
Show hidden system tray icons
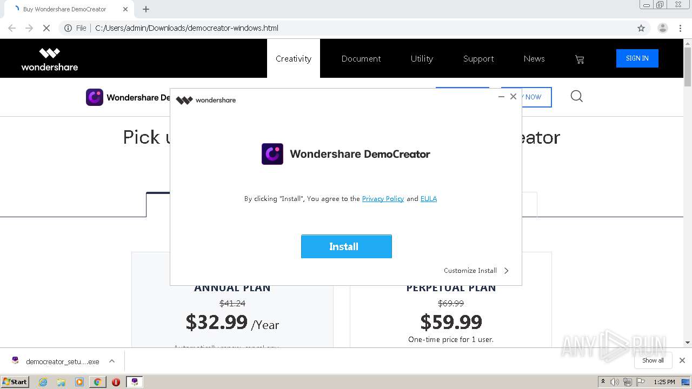(x=603, y=382)
